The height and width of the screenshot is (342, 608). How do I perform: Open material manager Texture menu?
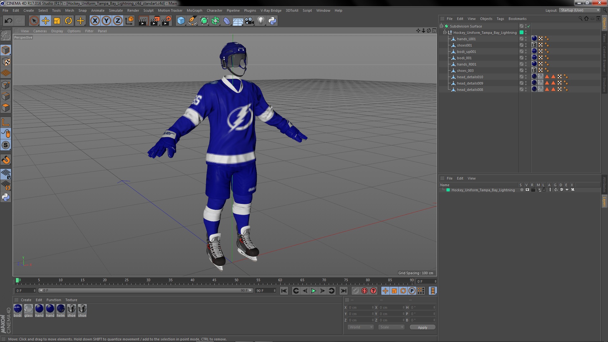click(71, 300)
